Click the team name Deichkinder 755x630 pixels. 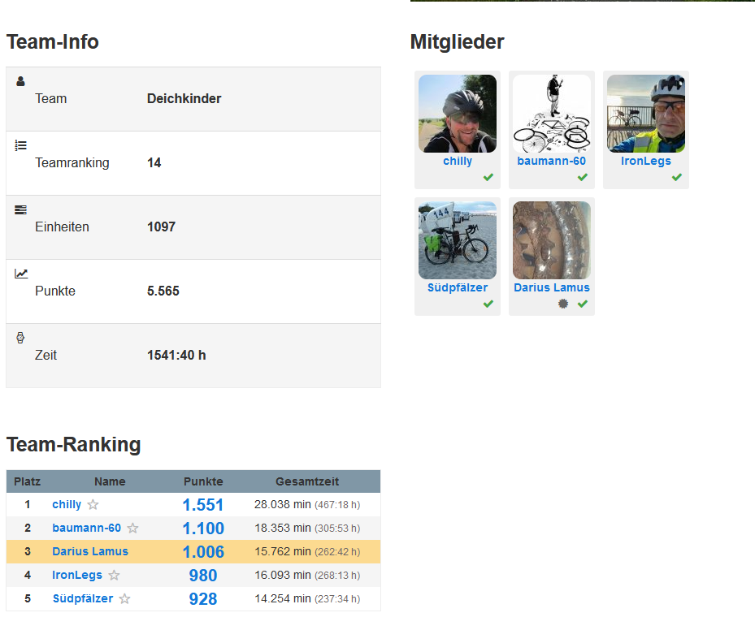184,98
